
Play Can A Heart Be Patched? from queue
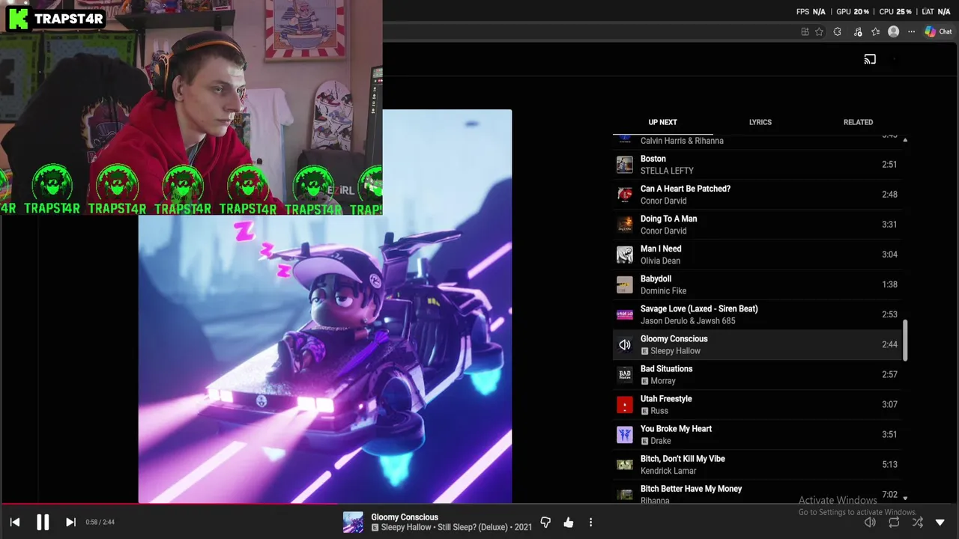[757, 195]
